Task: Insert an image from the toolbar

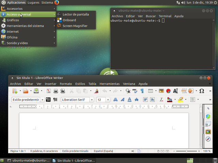Action: pyautogui.click(x=161, y=91)
